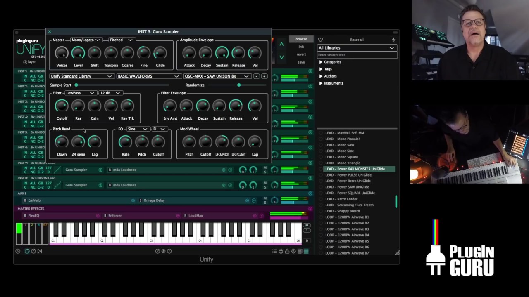Expand the Categories filter tree

321,62
